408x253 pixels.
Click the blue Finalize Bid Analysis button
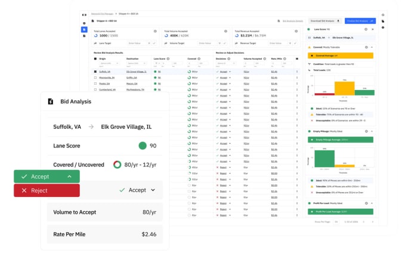pyautogui.click(x=360, y=20)
